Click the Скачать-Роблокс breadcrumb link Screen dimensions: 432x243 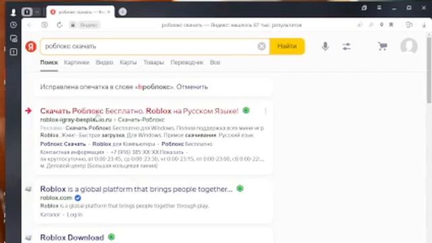tap(141, 120)
